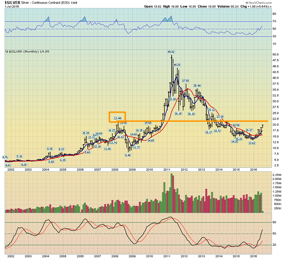The width and height of the screenshot is (286, 259).
Task: Click the Low 18.80 value in the header
Action: click(x=188, y=6)
